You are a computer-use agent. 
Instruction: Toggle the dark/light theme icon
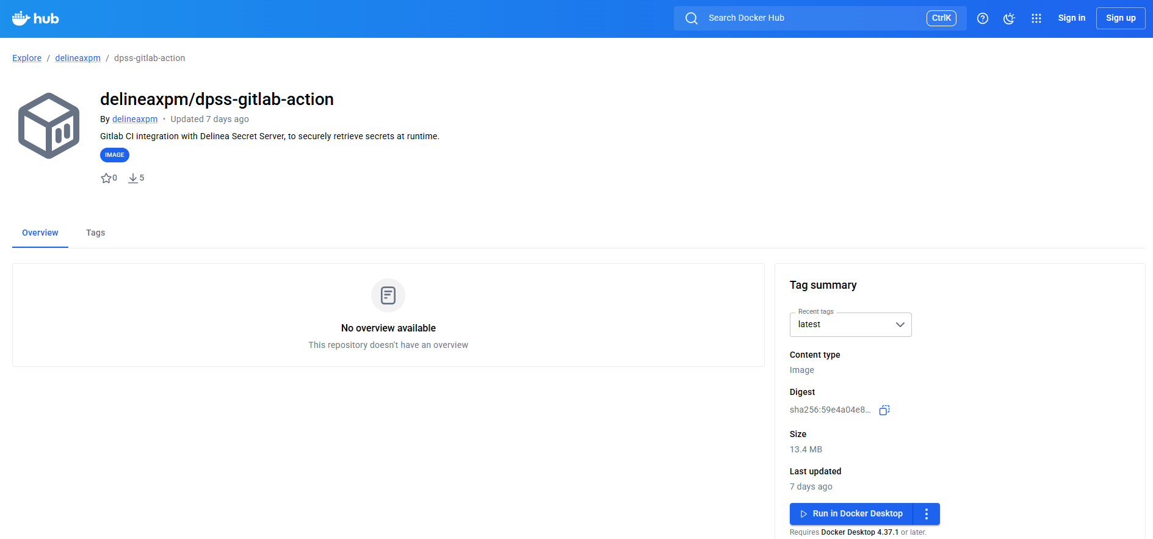pyautogui.click(x=1009, y=18)
